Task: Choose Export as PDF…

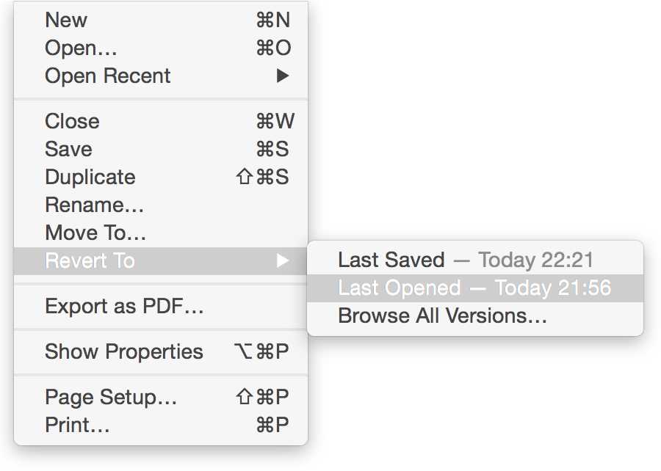Action: point(161,307)
